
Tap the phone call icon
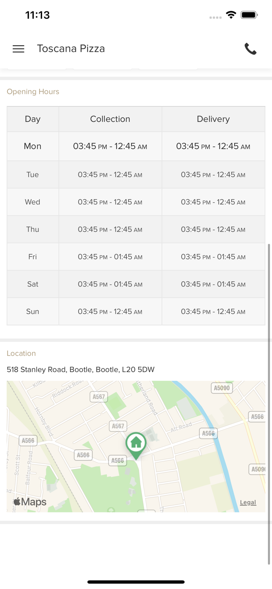(250, 49)
